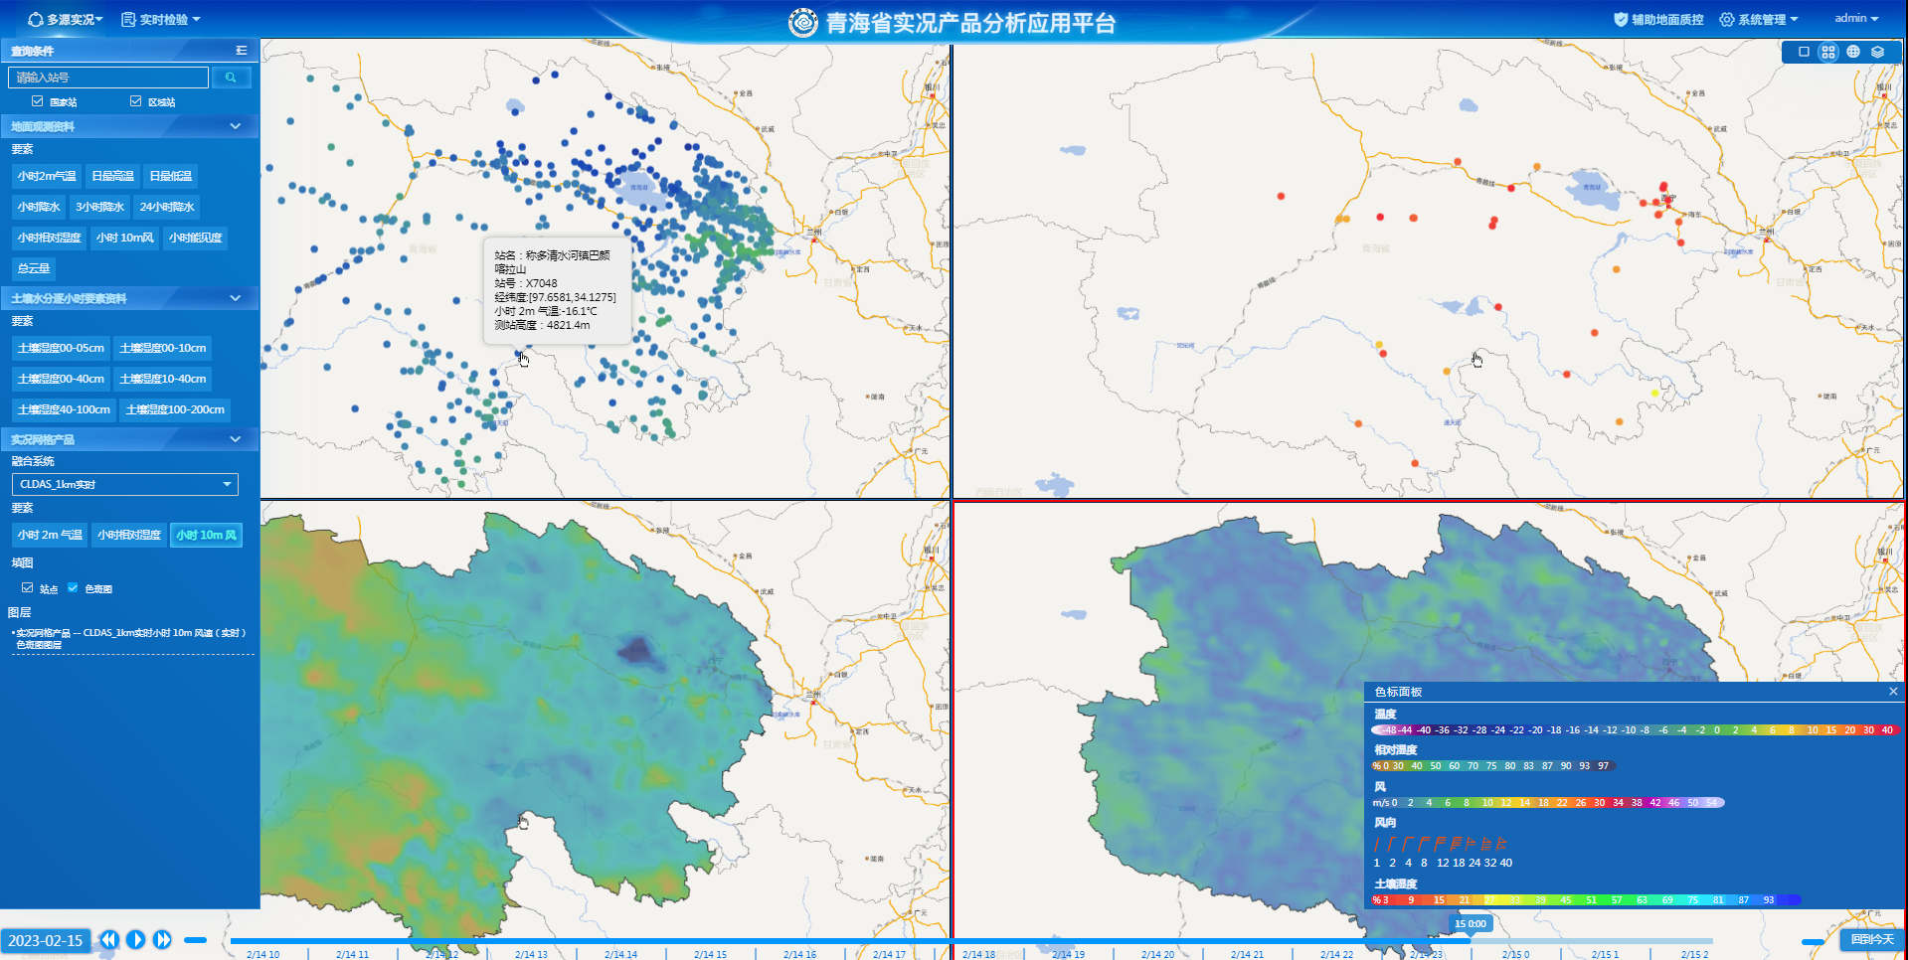Select 土壤湿度00-40cm layer

pos(61,379)
